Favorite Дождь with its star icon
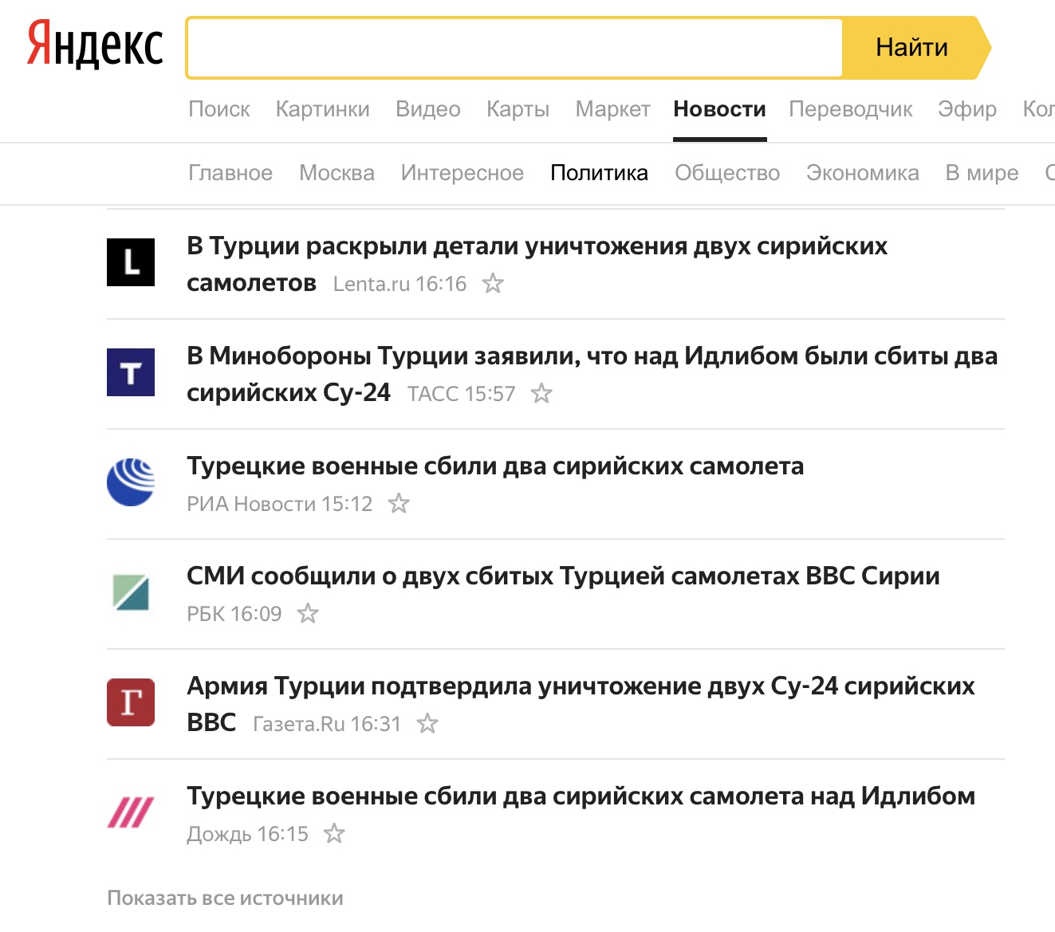This screenshot has height=932, width=1055. pyautogui.click(x=334, y=833)
